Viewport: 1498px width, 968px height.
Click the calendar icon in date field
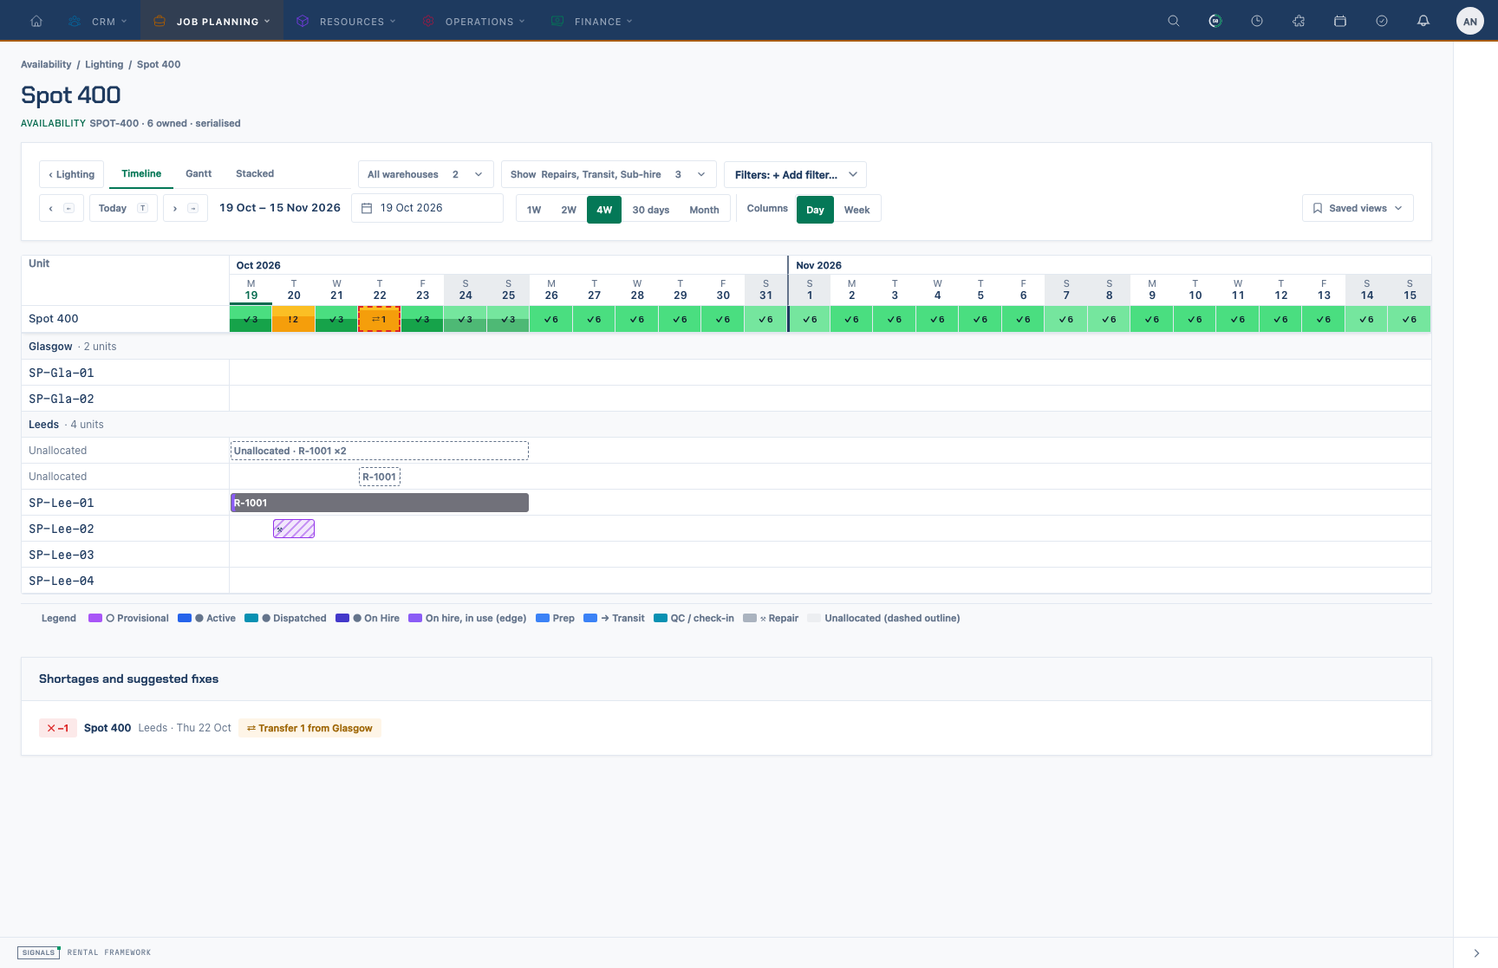(367, 208)
